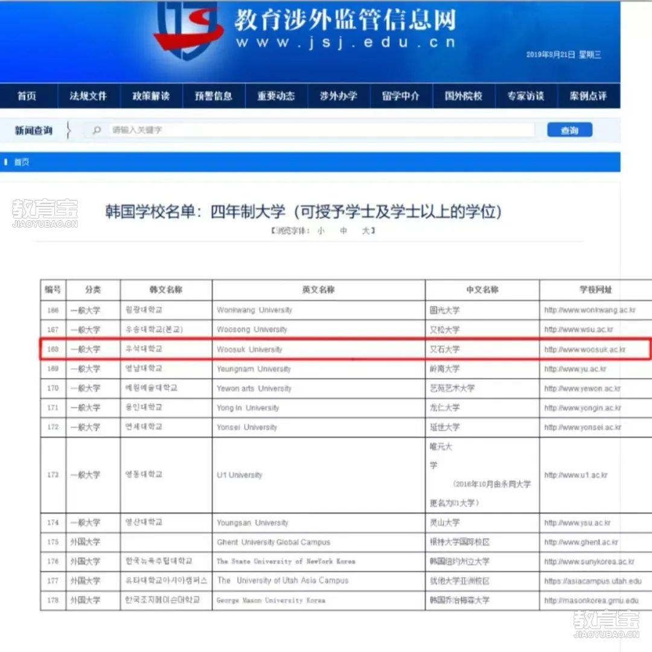Focus the keyword search input field
This screenshot has height=652, width=652.
321,130
